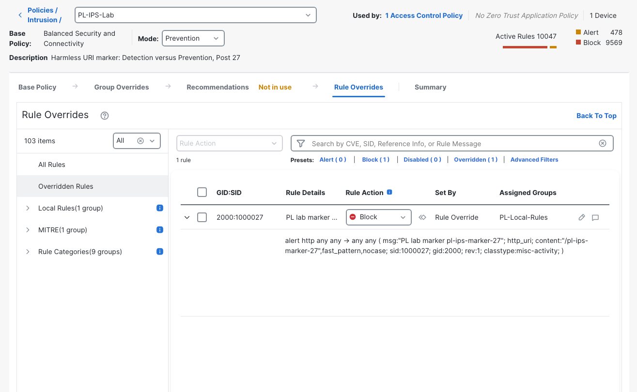
Task: Click the revert override icon beside Block
Action: (422, 217)
